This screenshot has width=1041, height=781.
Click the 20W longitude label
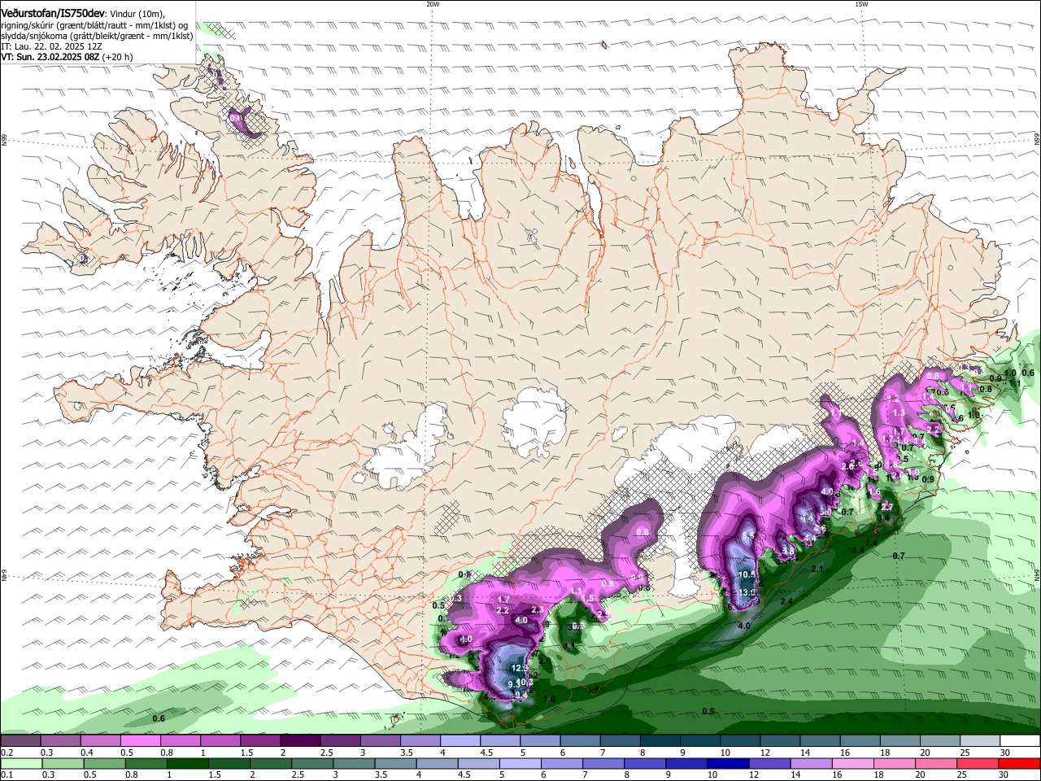pos(433,4)
